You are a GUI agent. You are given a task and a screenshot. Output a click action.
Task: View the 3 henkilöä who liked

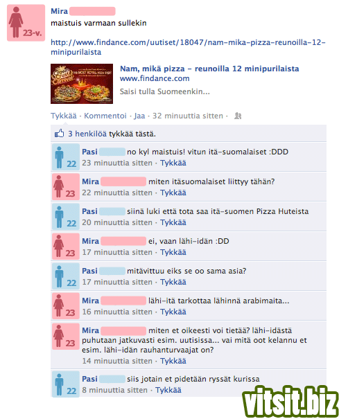[x=87, y=134]
